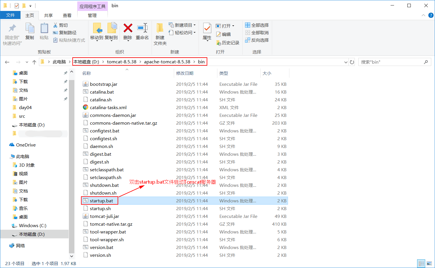The height and width of the screenshot is (268, 435).
Task: Click the Rename icon
Action: click(x=142, y=28)
